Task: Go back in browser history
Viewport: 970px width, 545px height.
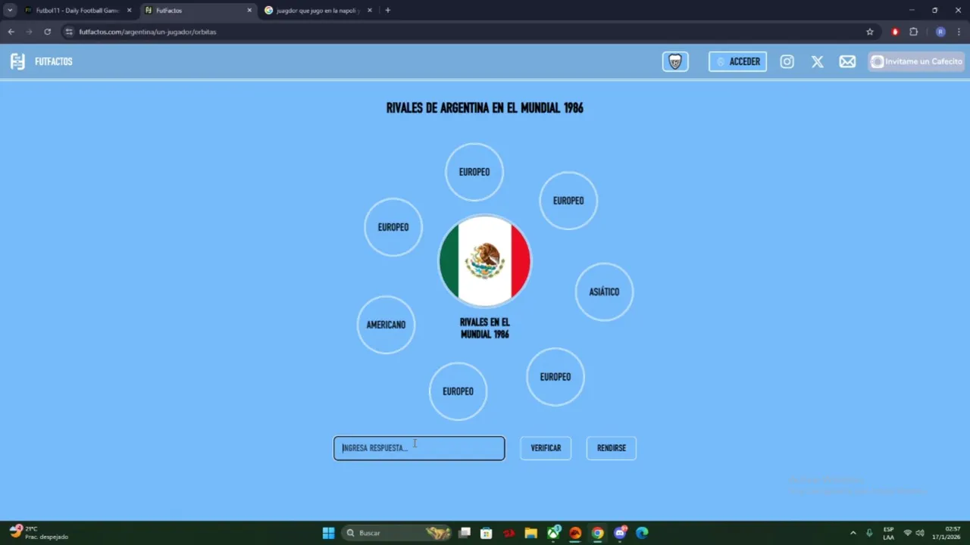Action: [11, 32]
